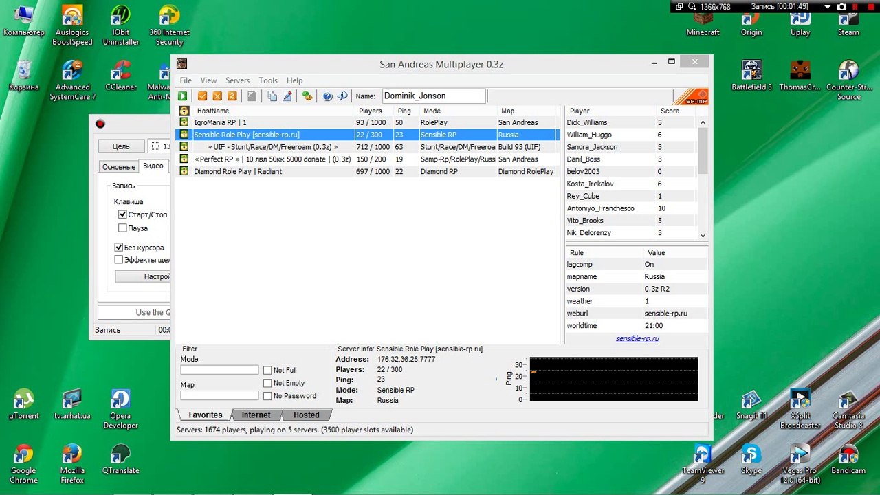Open the Servers menu

(238, 80)
